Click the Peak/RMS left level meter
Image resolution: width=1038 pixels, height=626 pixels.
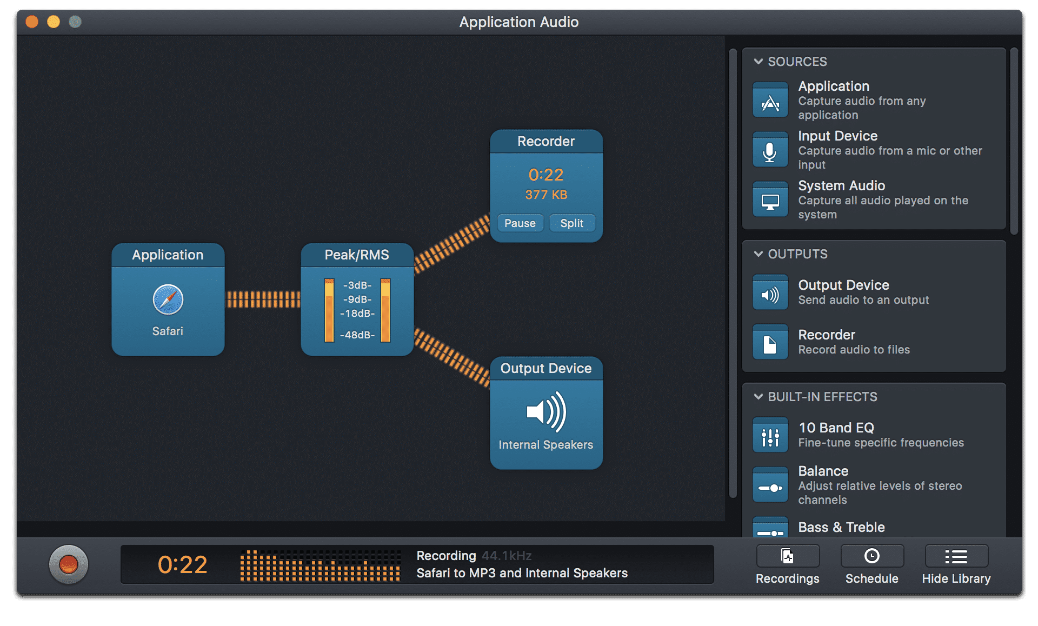[x=329, y=311]
